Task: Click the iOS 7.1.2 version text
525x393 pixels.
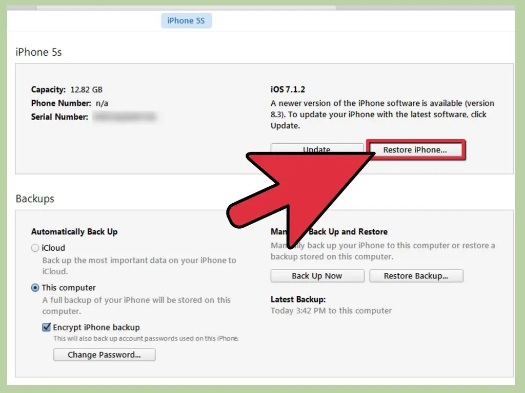Action: 288,90
